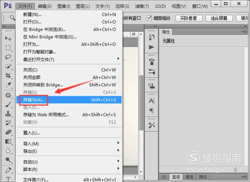Expand the 导入(M) submenu

click(118, 143)
